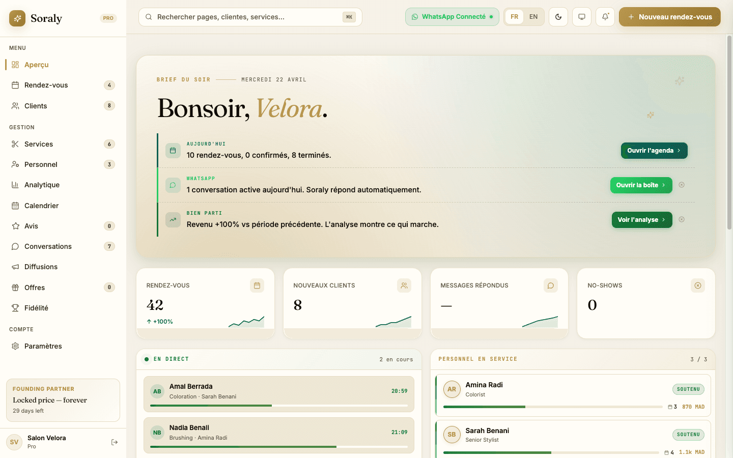This screenshot has width=733, height=458.
Task: Click the monitor display icon in header
Action: click(582, 17)
